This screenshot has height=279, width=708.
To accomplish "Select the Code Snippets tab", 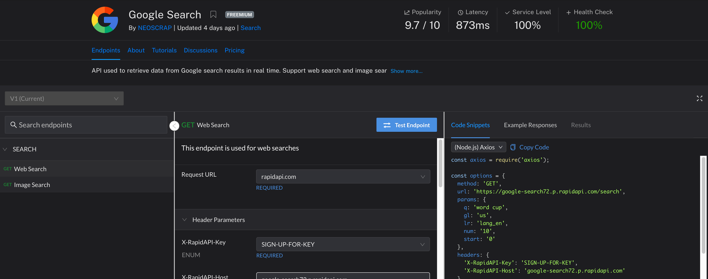I will (x=470, y=125).
